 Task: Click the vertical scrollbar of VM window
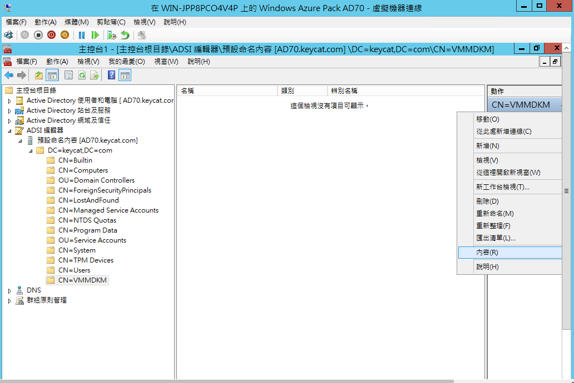pyautogui.click(x=566, y=190)
